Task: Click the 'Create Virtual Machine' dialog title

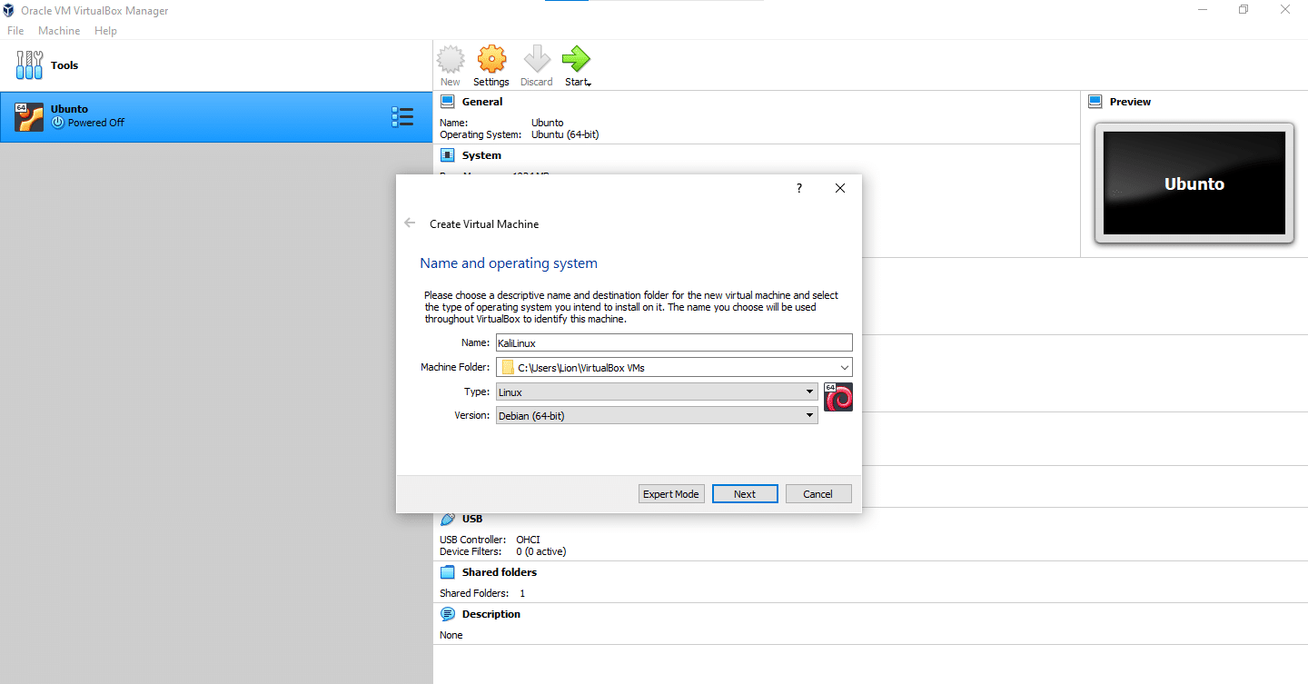Action: 484,223
